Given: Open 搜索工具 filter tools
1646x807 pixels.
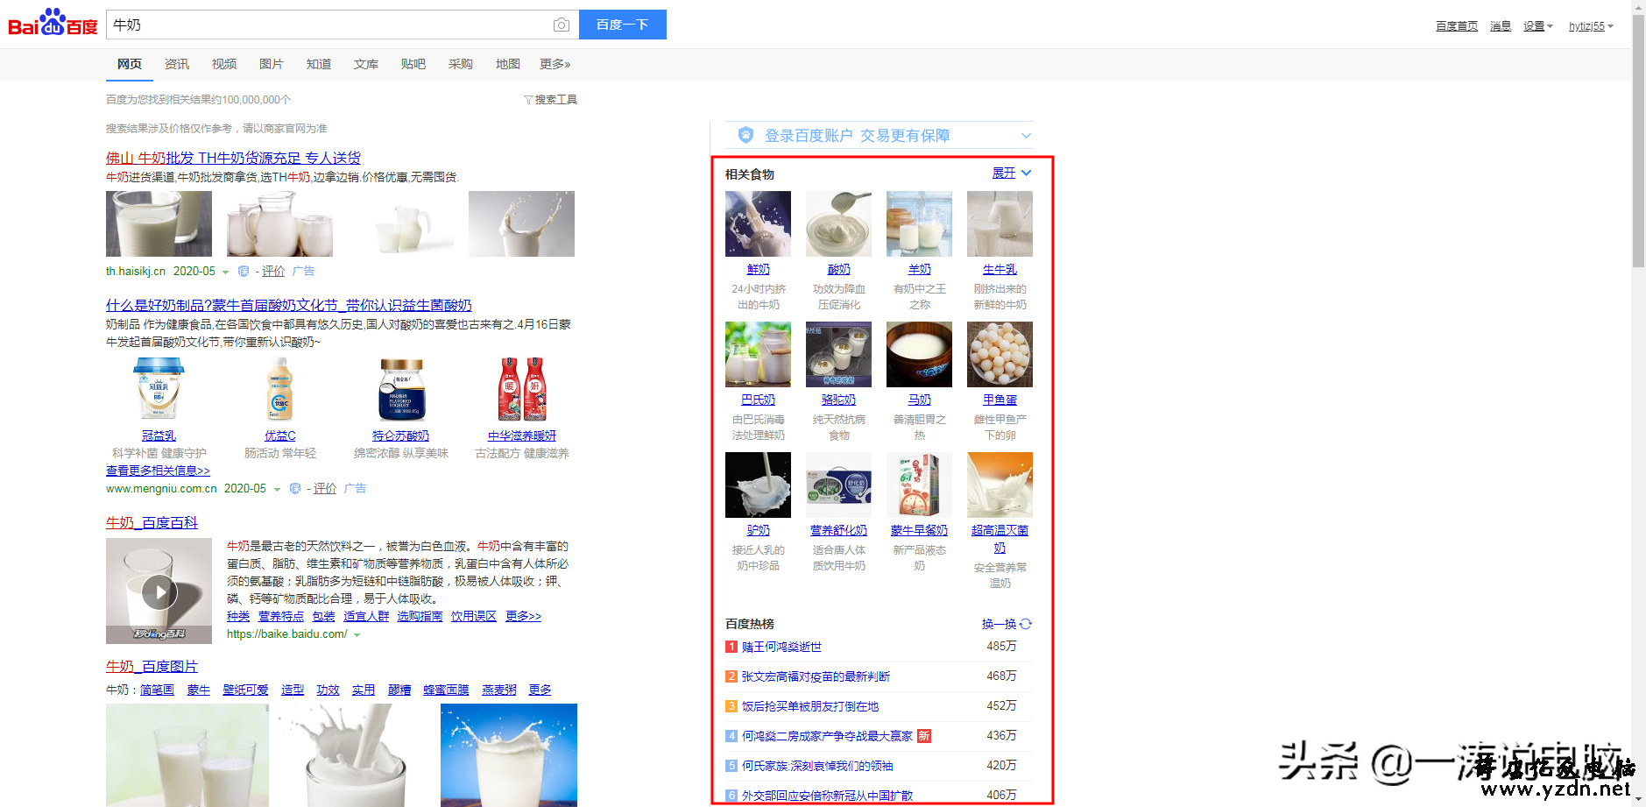Looking at the screenshot, I should [551, 100].
